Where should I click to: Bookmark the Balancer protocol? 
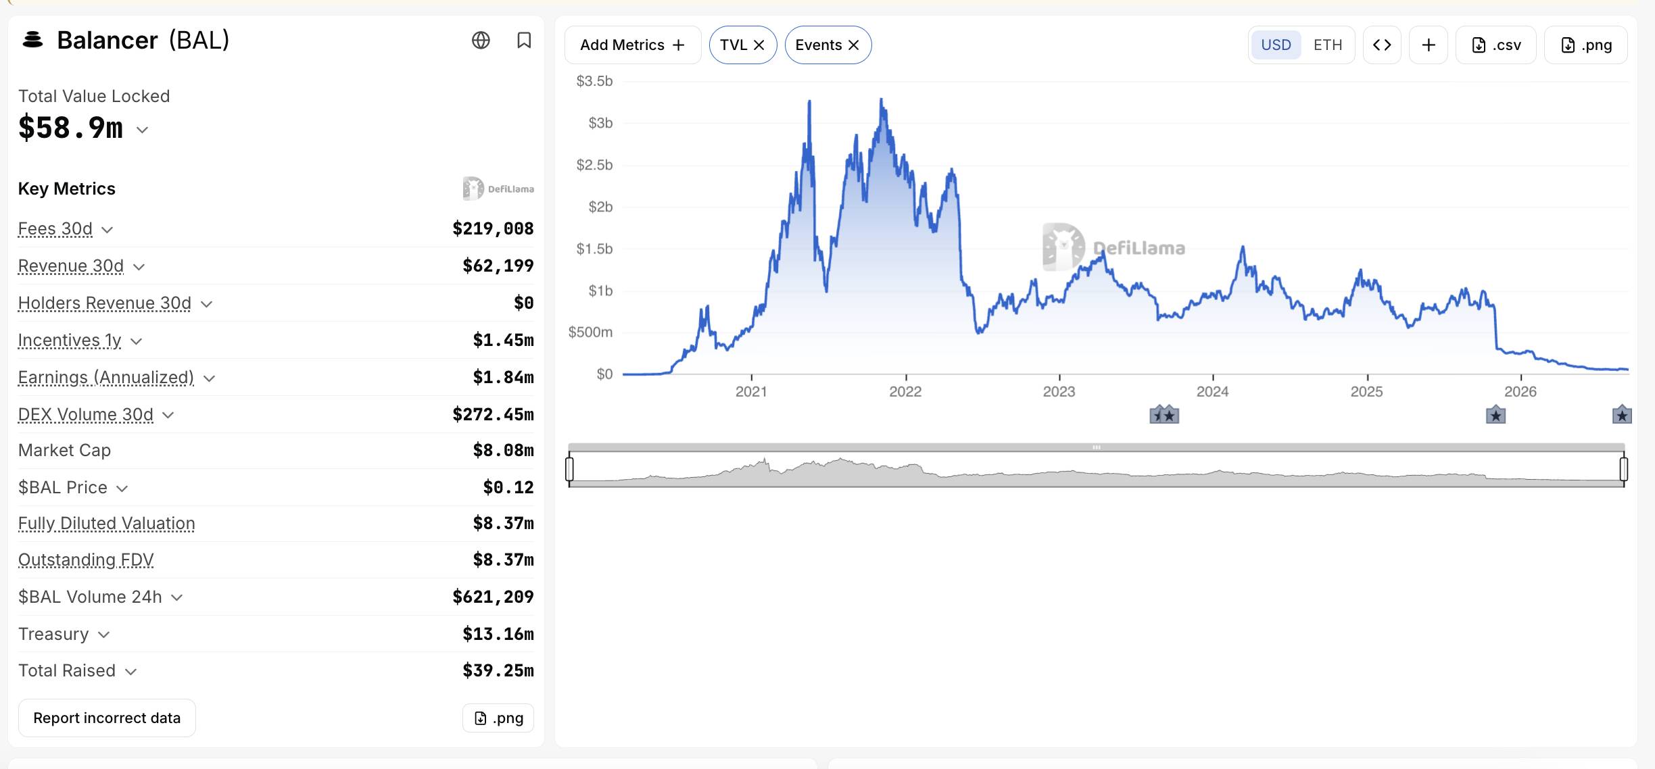pos(524,41)
